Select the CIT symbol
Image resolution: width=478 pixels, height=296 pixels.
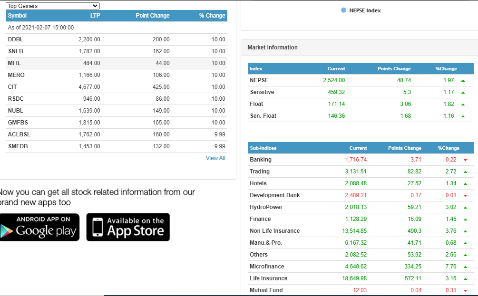pos(12,87)
